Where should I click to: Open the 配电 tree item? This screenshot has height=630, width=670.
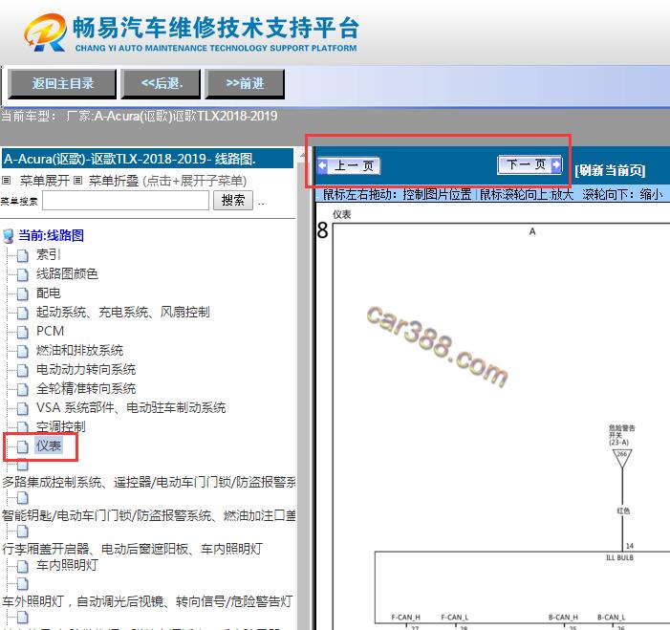coord(49,293)
